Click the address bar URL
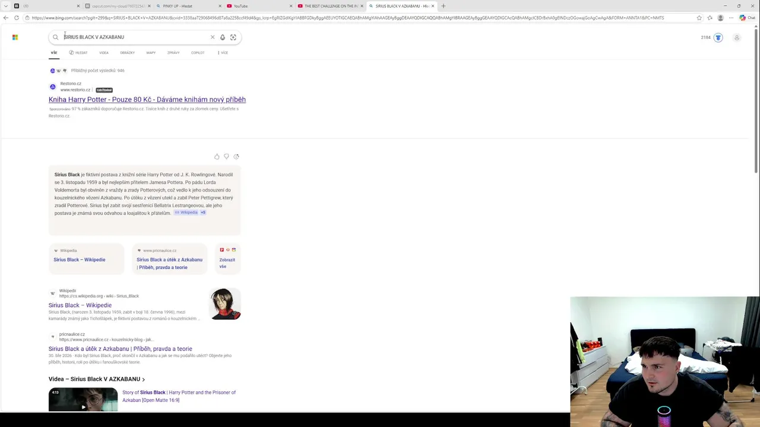This screenshot has height=427, width=760. point(348,18)
